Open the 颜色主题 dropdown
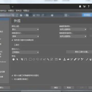The image size is (92, 92). (25, 29)
